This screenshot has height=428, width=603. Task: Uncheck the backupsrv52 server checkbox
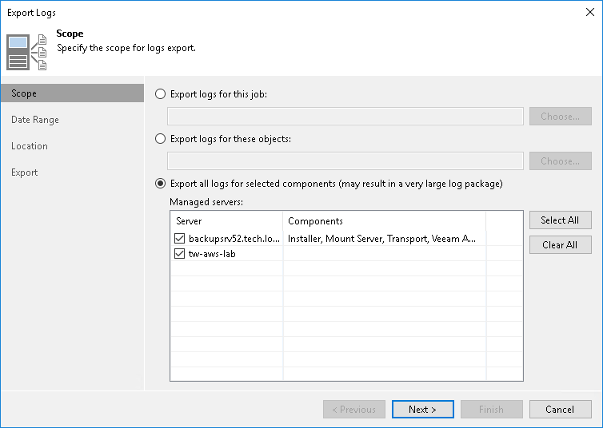pos(180,238)
